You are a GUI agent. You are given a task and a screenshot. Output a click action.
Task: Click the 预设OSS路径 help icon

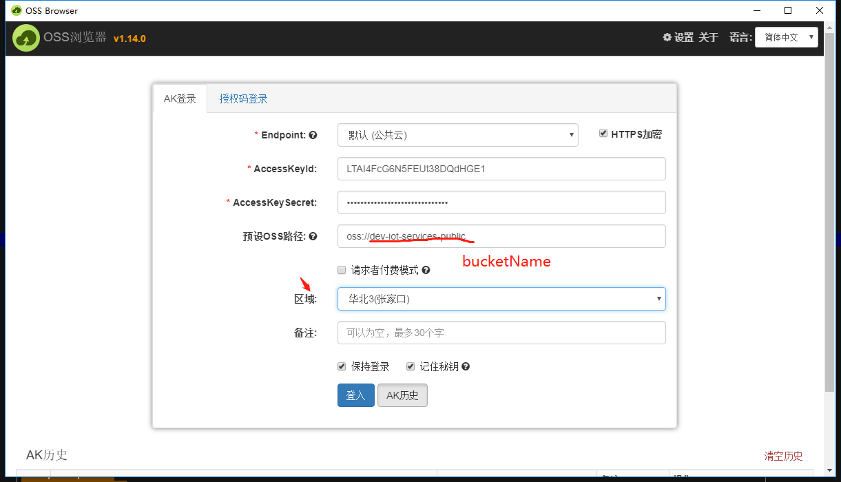pos(313,237)
